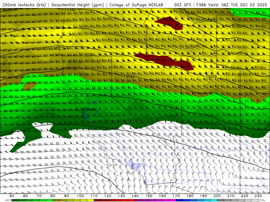The height and width of the screenshot is (202, 270).
Task: Click the 'F366' forecast hour text
Action: coord(201,5)
